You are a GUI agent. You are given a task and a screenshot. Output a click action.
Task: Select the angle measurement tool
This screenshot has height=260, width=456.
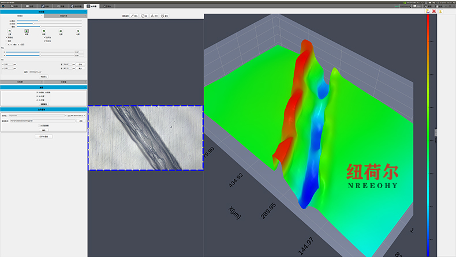point(154,16)
